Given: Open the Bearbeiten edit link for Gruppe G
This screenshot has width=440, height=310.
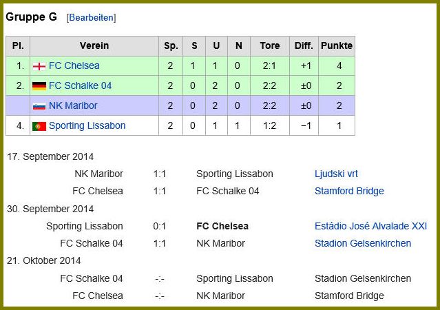Looking at the screenshot, I should (91, 18).
